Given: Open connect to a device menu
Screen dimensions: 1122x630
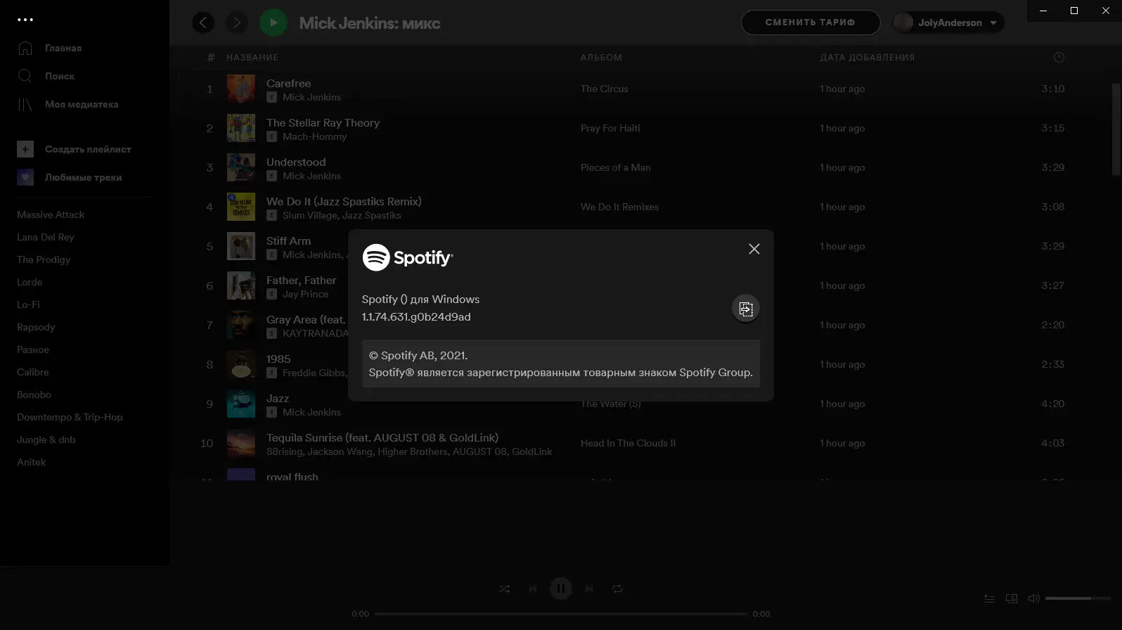Looking at the screenshot, I should coord(1012,598).
